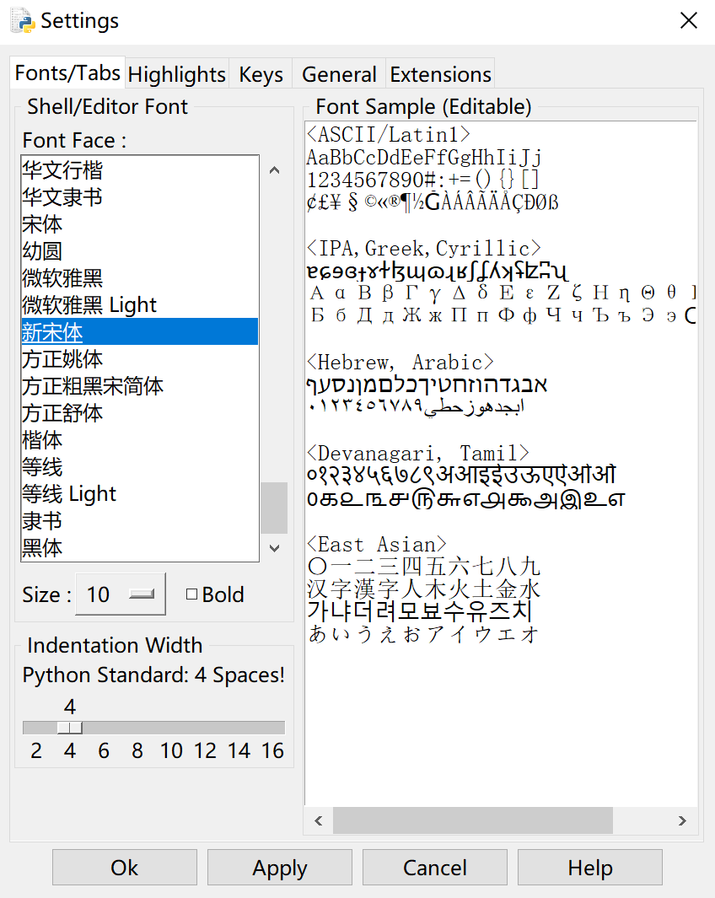This screenshot has height=898, width=715.
Task: Select 华文行楷 font face
Action: (x=140, y=170)
